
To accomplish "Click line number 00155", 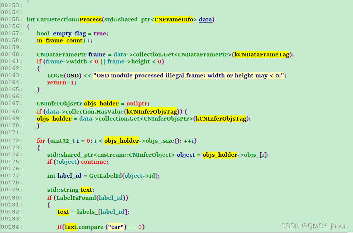I will click(x=11, y=20).
